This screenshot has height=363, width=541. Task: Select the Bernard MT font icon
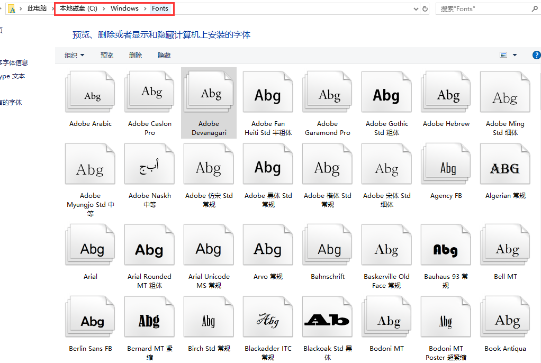149,317
